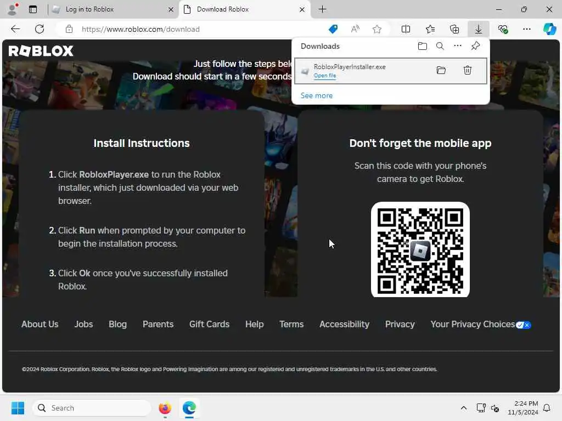Screen dimensions: 562x421
Task: Open Parents footer link
Action: click(x=158, y=324)
